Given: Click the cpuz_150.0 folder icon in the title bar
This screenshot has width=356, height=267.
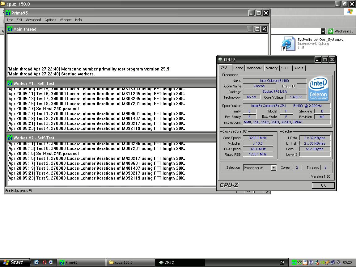Looking at the screenshot, I should (3, 4).
